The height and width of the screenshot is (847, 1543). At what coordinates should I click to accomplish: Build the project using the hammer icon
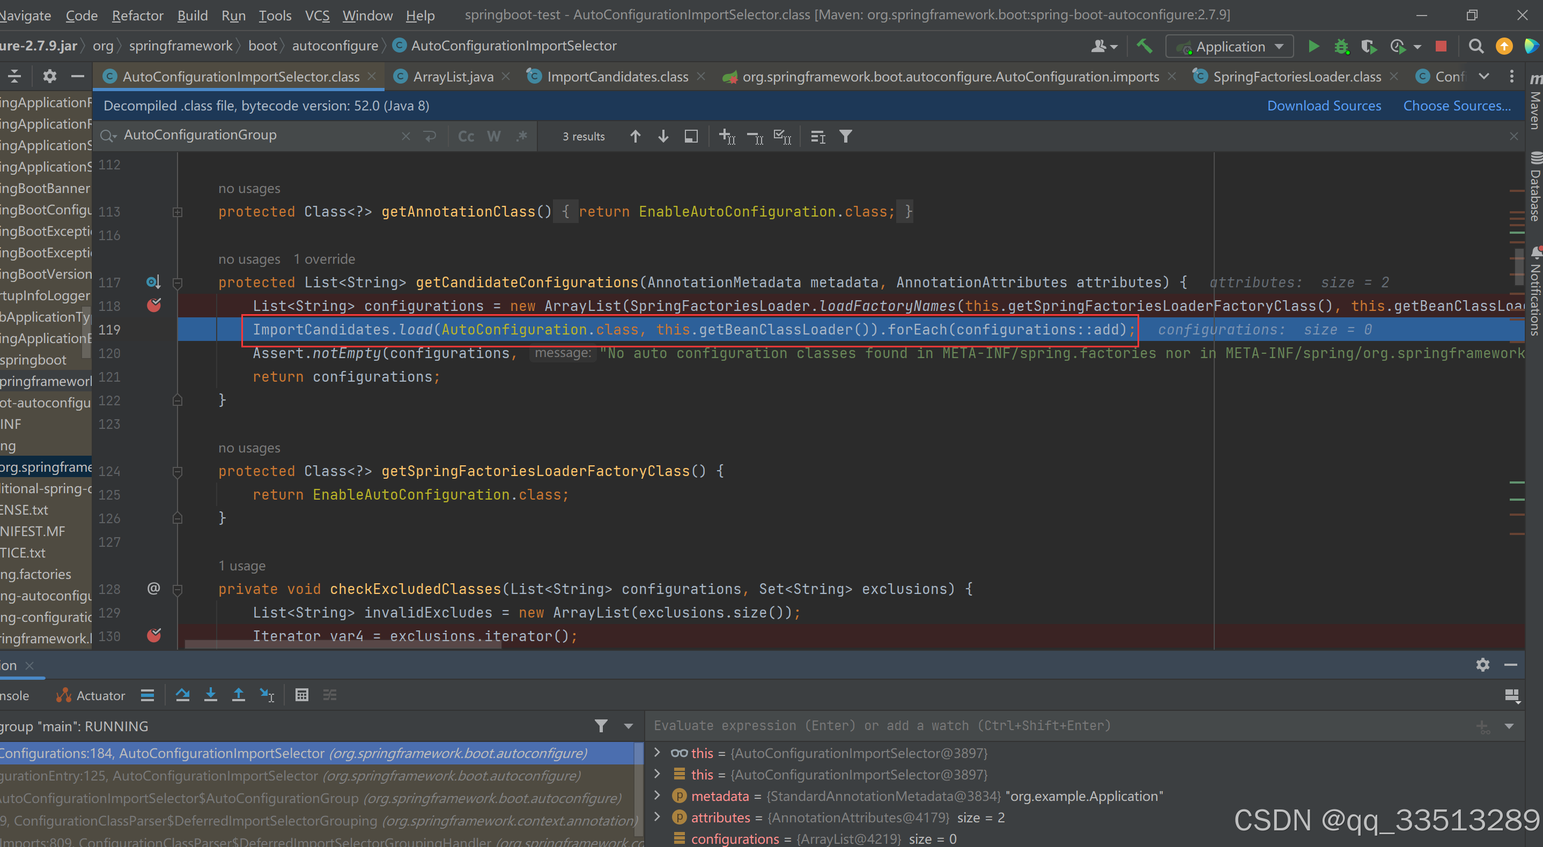pos(1145,46)
